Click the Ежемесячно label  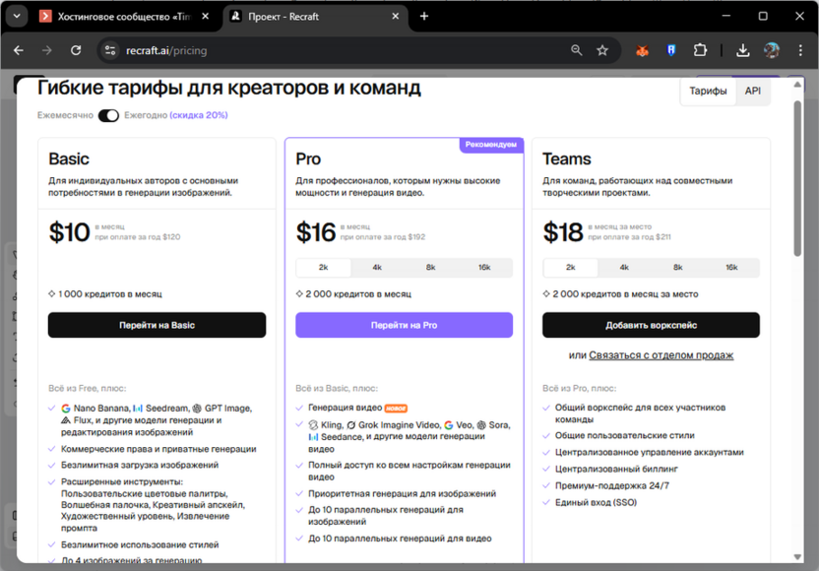(x=65, y=115)
